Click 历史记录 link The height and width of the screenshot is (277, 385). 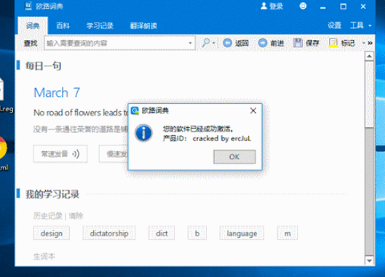coord(48,216)
